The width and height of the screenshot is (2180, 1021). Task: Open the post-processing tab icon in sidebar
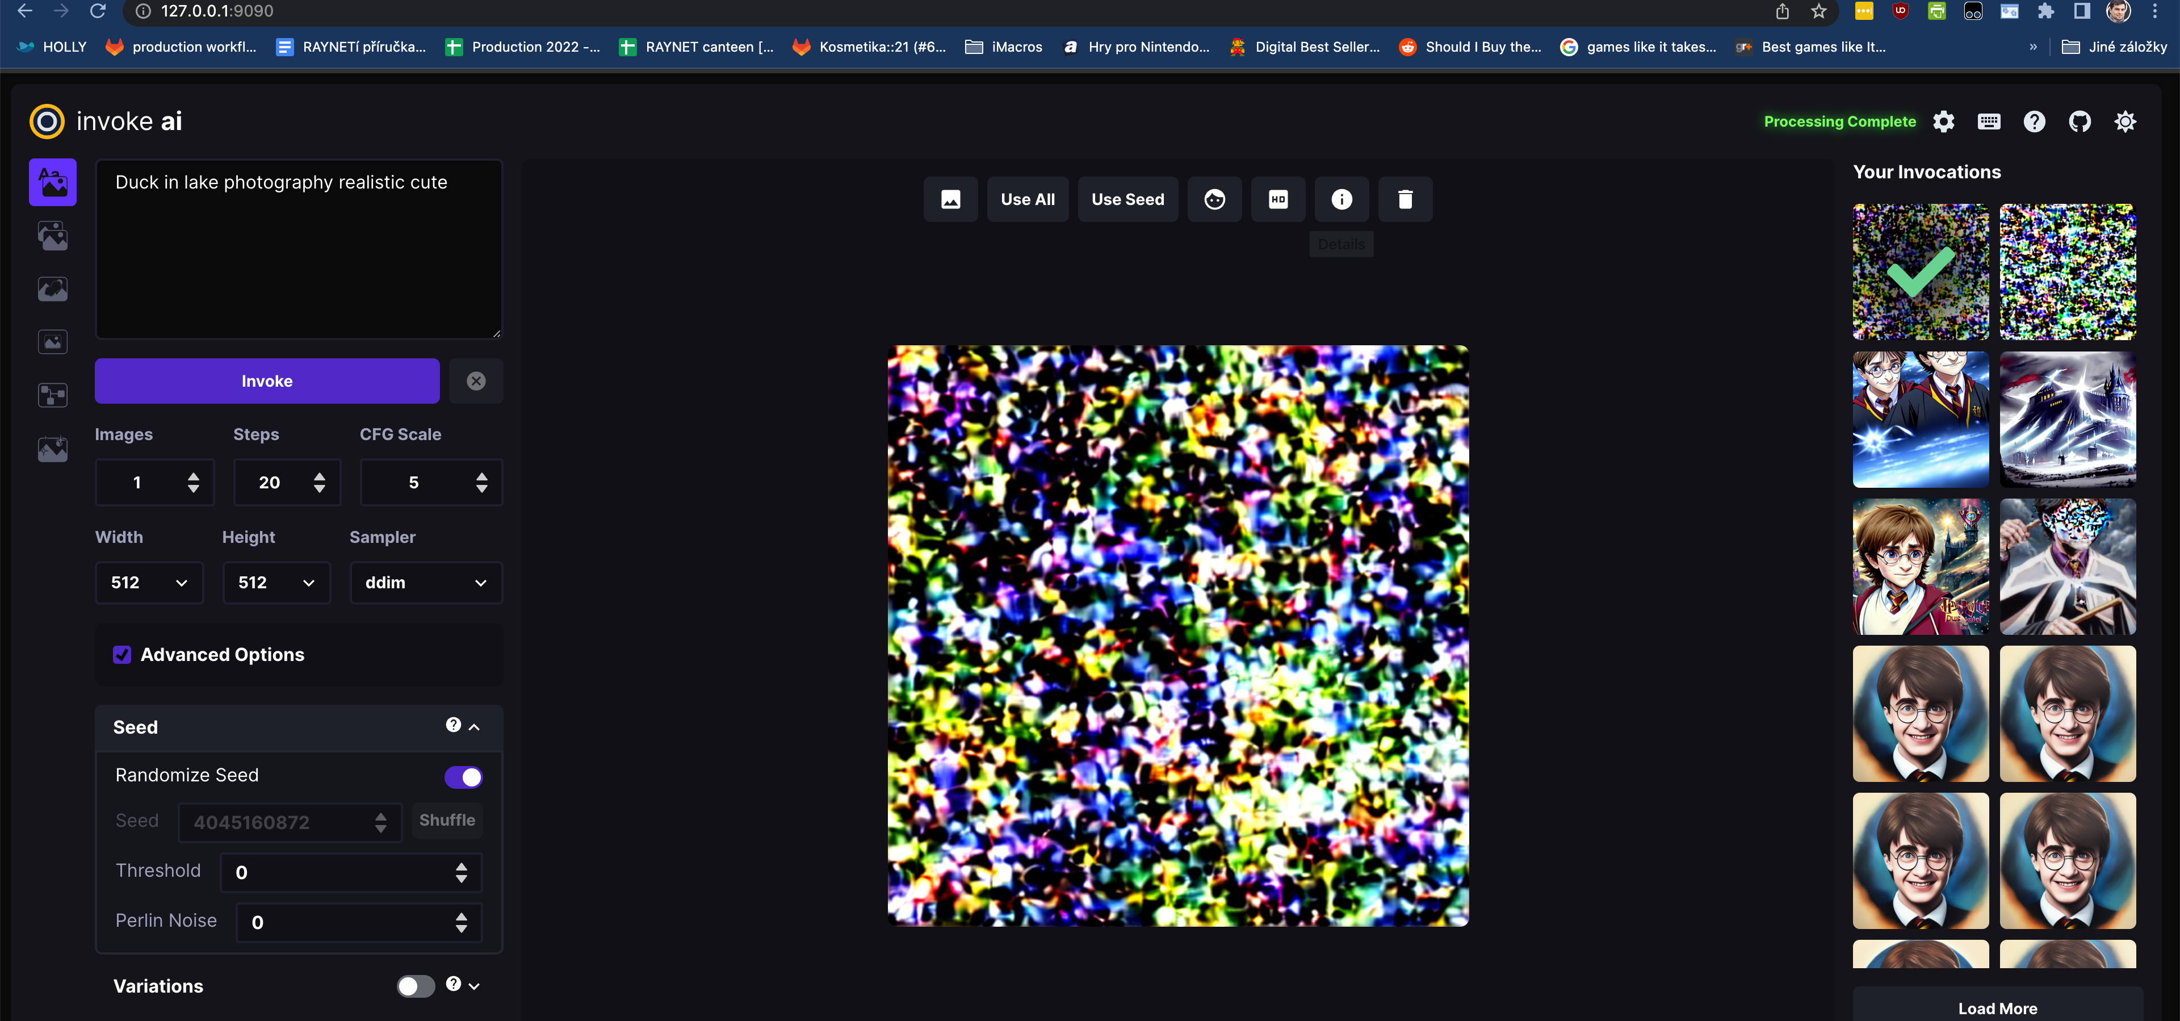click(52, 449)
